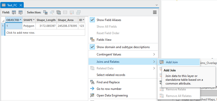
Task: Click the 'Selection:' toolbar label
Action: coord(34,12)
